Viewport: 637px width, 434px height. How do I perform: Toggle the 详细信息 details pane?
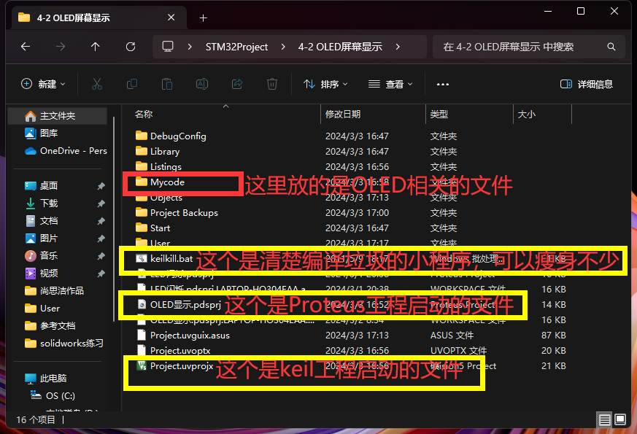click(x=586, y=84)
